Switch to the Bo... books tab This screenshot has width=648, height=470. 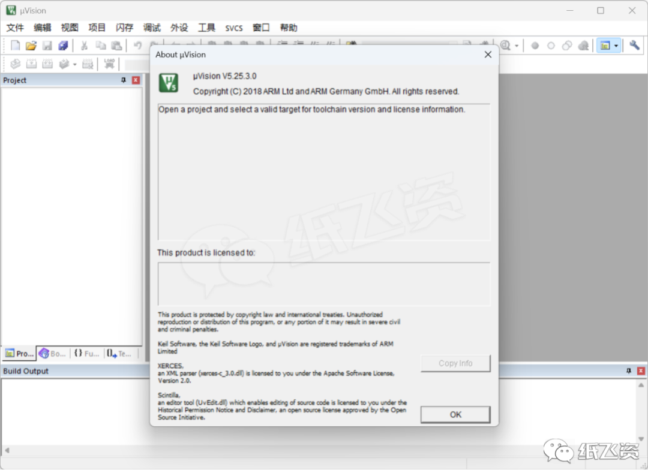pyautogui.click(x=52, y=354)
